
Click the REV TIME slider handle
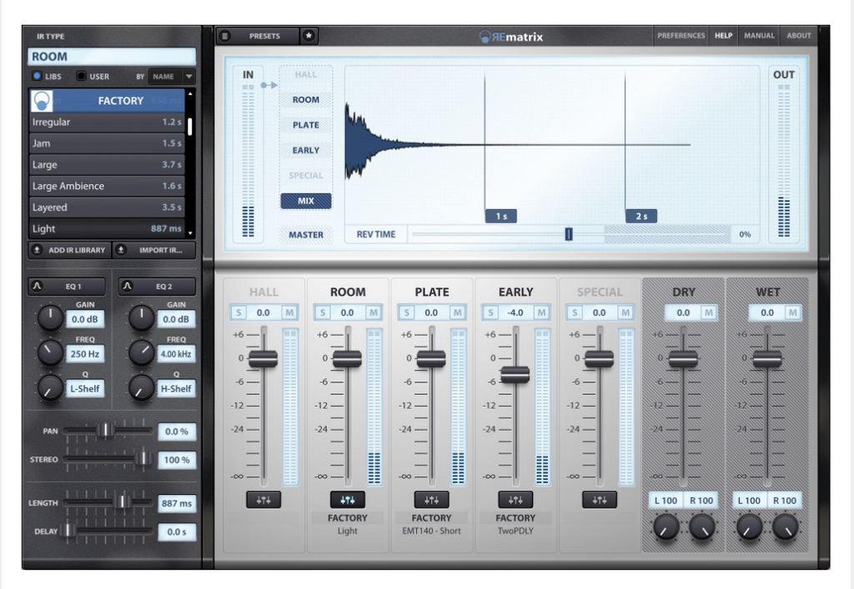569,234
